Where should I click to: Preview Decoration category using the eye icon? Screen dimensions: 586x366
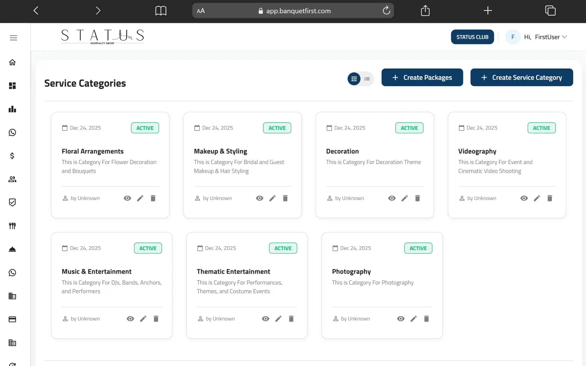click(x=392, y=198)
